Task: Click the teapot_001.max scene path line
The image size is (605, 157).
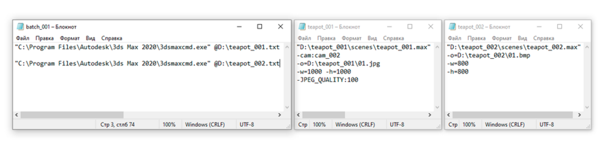Action: click(364, 47)
